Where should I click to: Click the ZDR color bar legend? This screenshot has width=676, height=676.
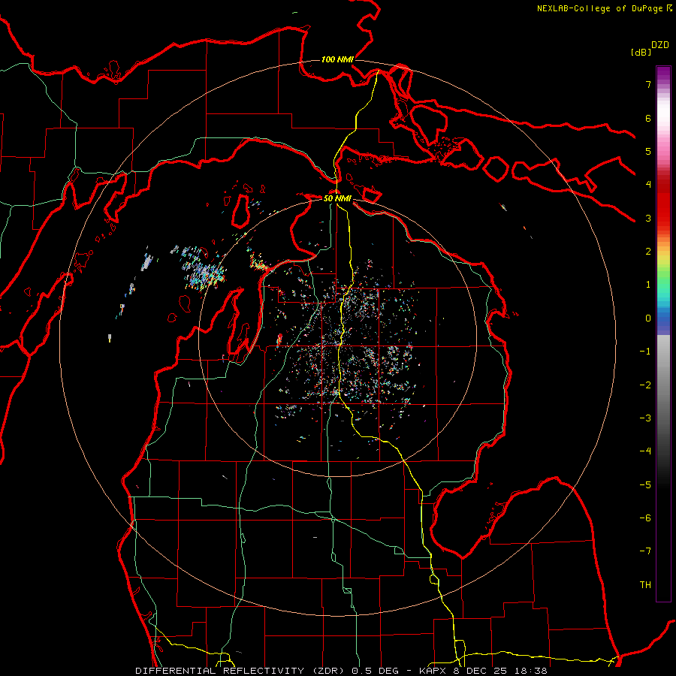[663, 333]
